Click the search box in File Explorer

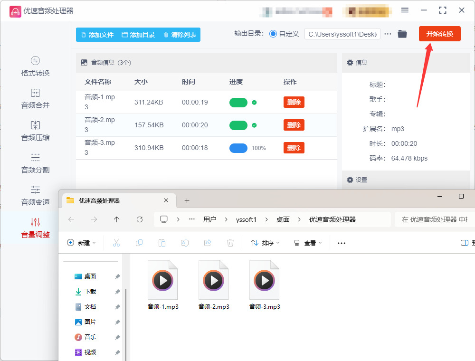click(x=435, y=219)
